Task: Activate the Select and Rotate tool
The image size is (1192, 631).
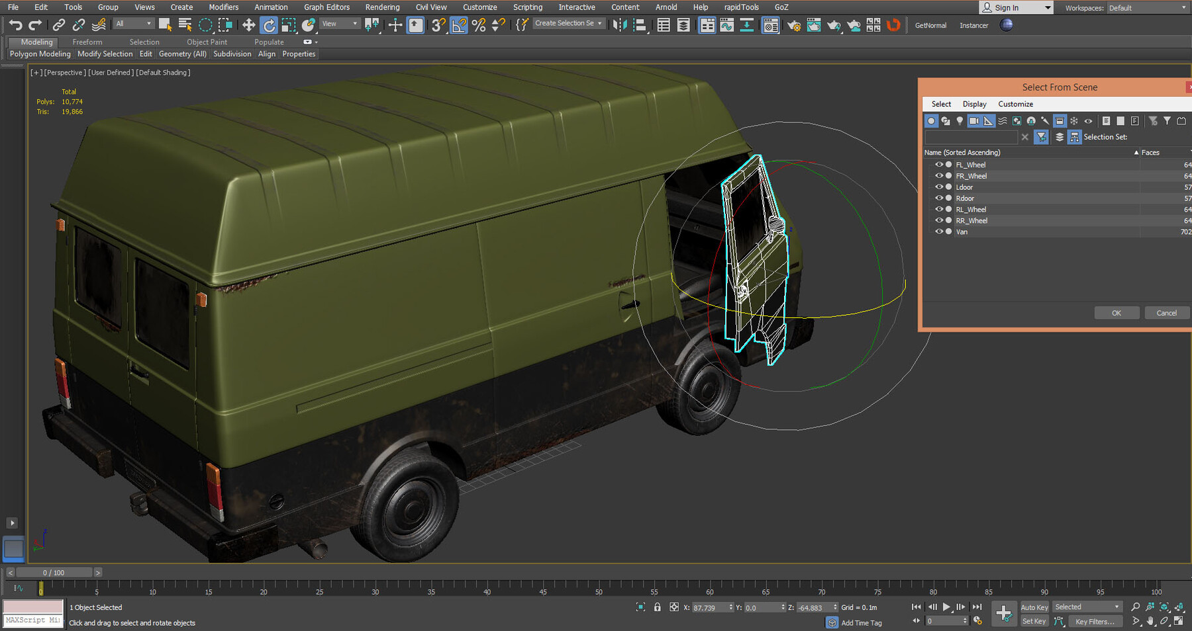Action: [269, 25]
